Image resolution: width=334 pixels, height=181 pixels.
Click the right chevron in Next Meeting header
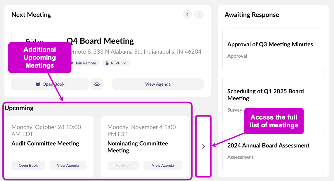pos(199,15)
